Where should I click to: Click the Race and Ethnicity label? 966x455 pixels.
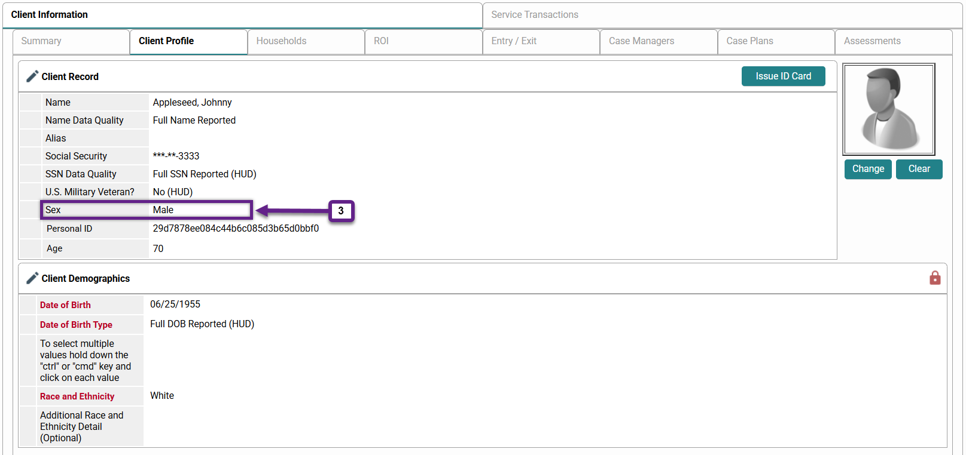pyautogui.click(x=77, y=396)
